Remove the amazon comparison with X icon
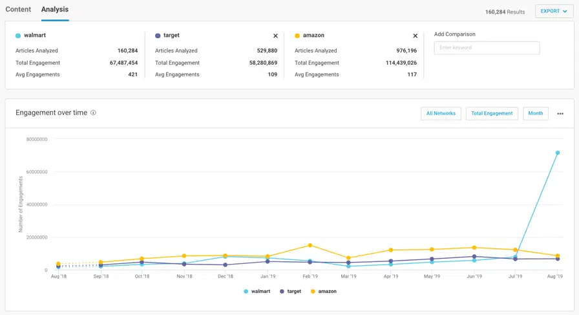579x315 pixels. coord(415,36)
